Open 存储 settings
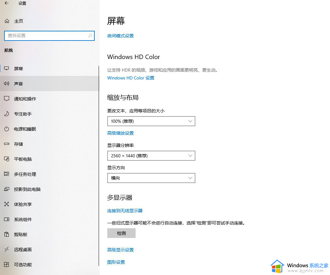Viewport: 330px width, 275px height. coord(49,144)
